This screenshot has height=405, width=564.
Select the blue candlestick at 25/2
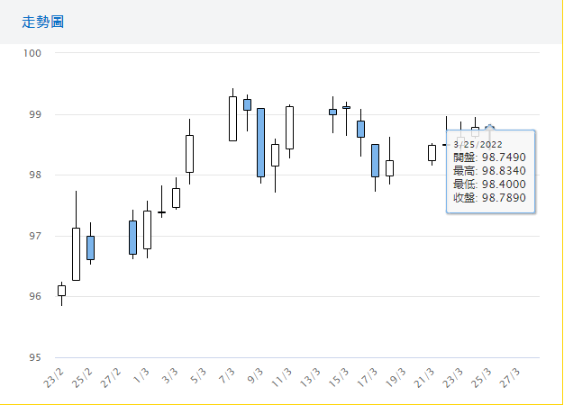(x=90, y=247)
